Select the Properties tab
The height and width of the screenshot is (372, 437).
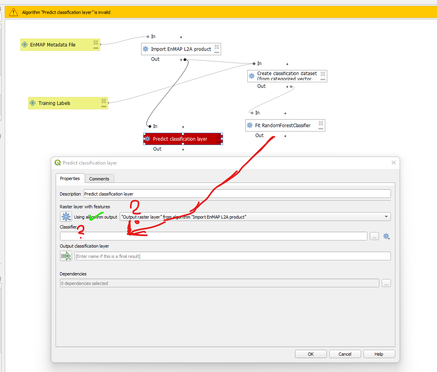[70, 178]
